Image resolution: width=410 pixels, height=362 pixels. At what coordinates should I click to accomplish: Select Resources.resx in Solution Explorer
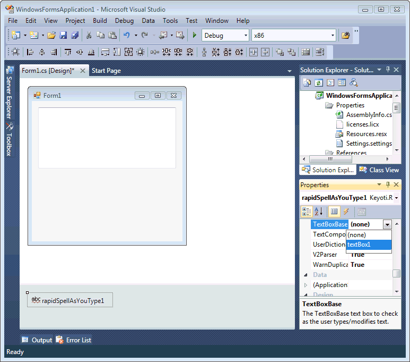367,134
